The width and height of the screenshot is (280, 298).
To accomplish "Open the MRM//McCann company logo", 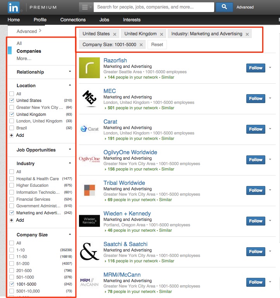I will [89, 282].
